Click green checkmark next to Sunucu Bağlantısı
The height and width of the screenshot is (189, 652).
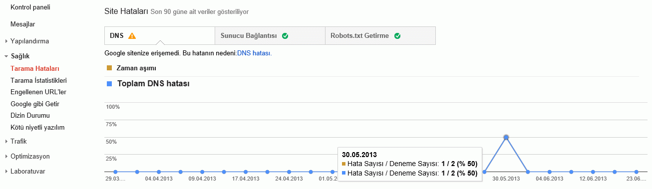click(x=285, y=36)
